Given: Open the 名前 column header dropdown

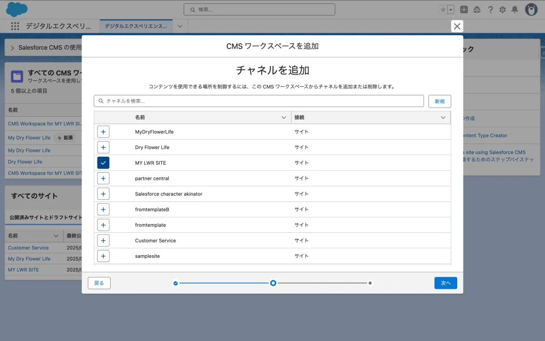Looking at the screenshot, I should tap(284, 117).
